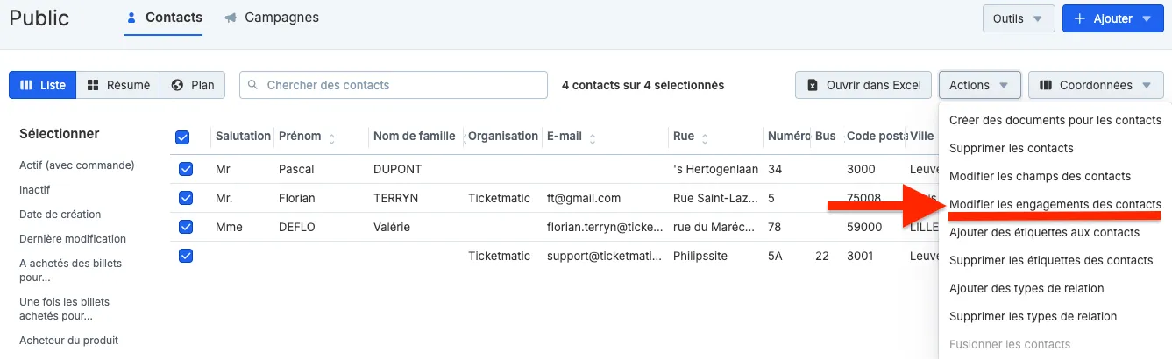The height and width of the screenshot is (359, 1172).
Task: Click the DUPONT cell
Action: tap(397, 169)
